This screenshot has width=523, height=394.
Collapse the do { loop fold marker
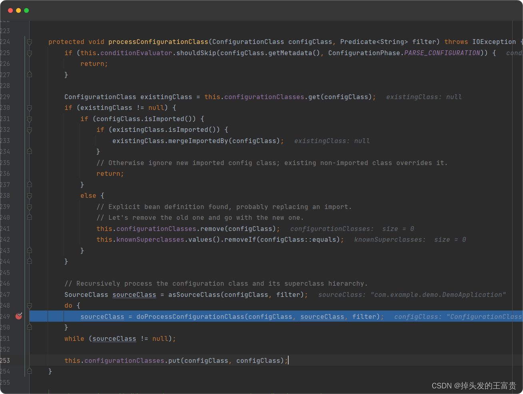click(x=30, y=306)
